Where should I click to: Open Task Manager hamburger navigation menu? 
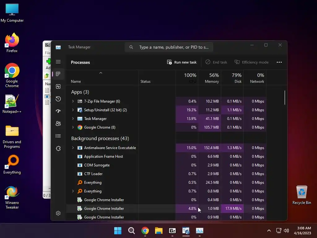tap(58, 62)
